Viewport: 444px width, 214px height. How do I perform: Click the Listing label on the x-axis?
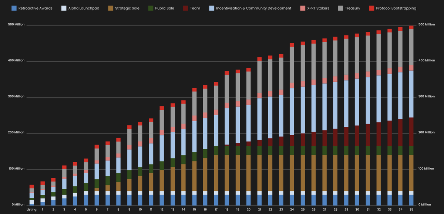click(x=31, y=210)
